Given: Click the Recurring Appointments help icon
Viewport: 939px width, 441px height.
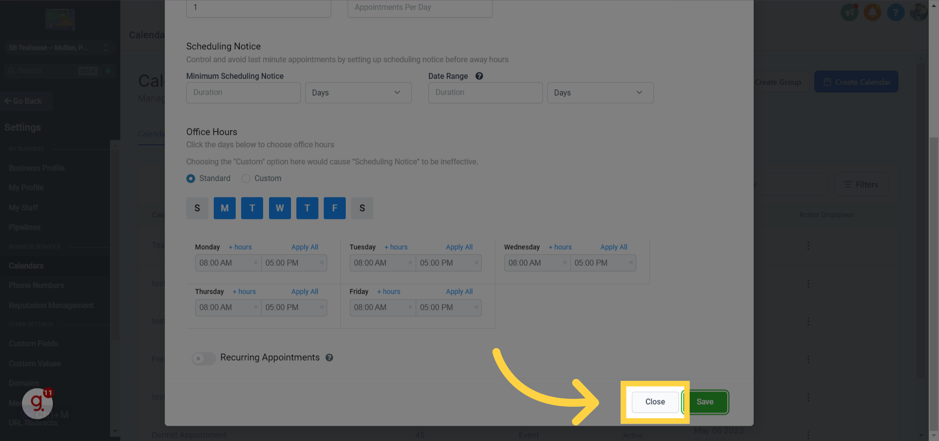Looking at the screenshot, I should pyautogui.click(x=330, y=357).
